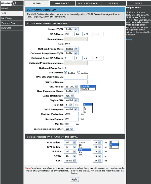Image resolution: width=151 pixels, height=184 pixels.
Task: Select 30 in packet interval list
Action: [x=114, y=147]
